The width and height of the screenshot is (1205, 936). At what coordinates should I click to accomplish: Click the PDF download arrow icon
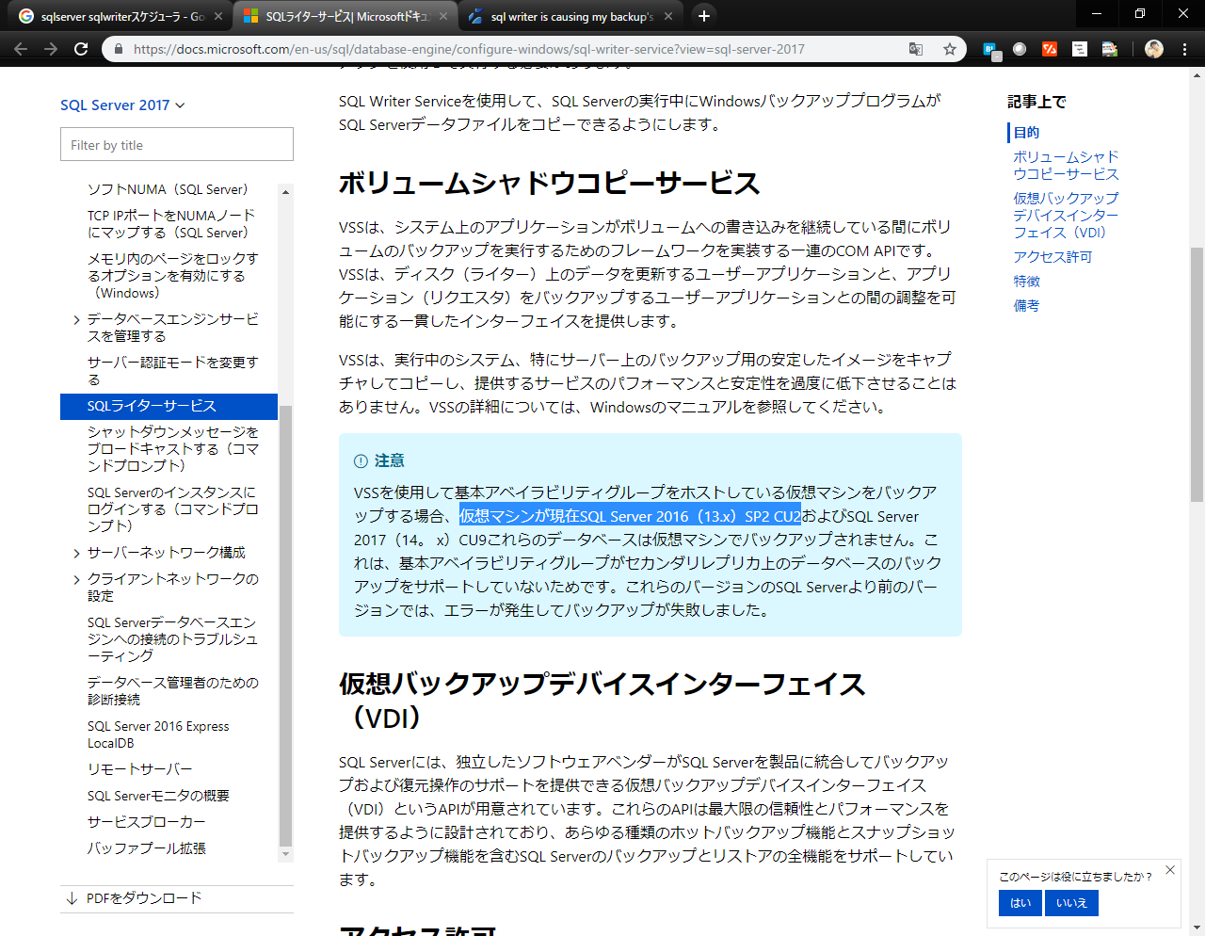point(72,898)
